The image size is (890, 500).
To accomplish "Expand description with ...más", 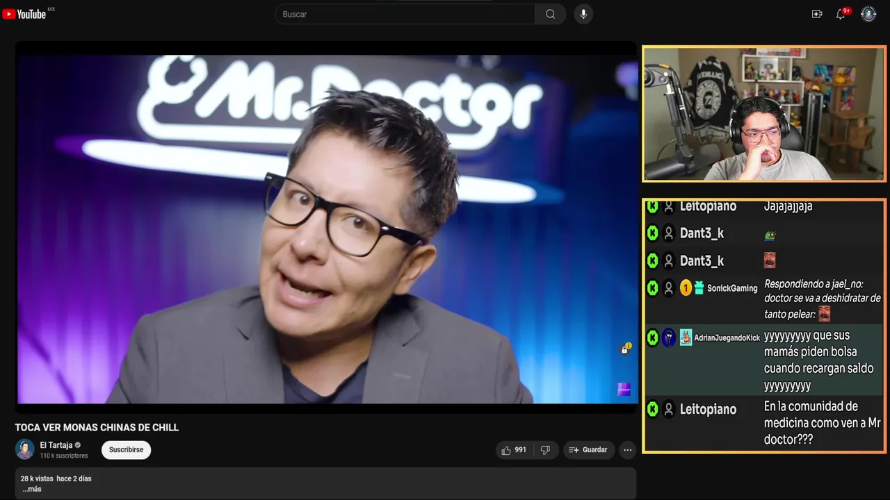I will 31,489.
